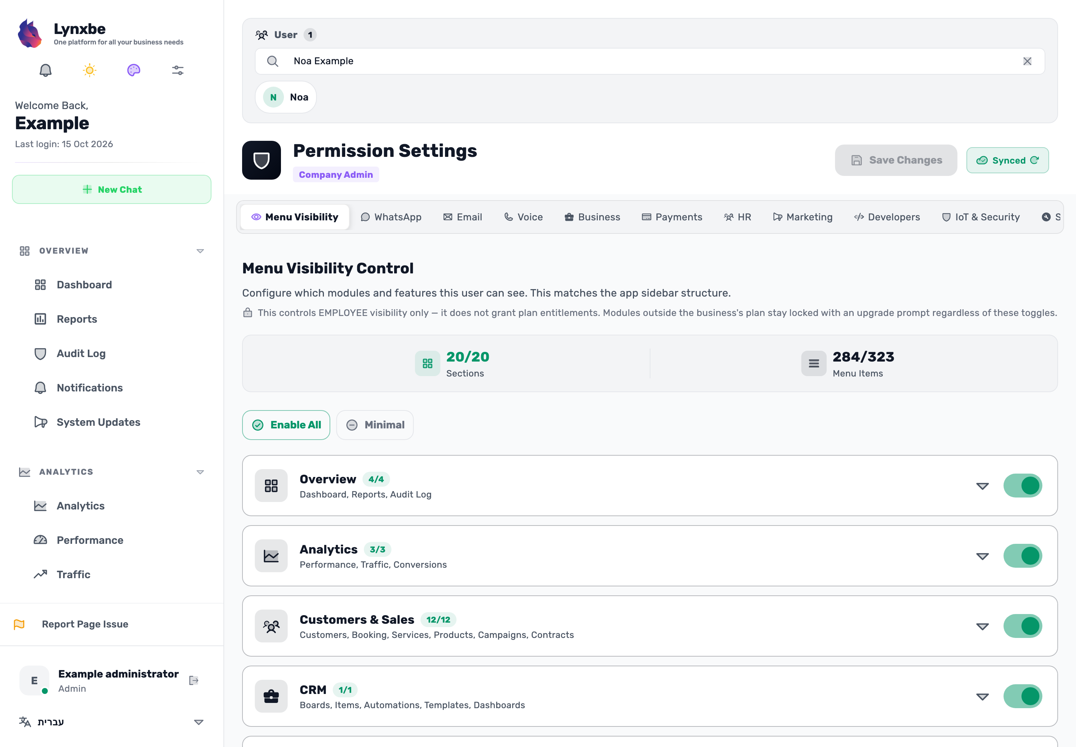Switch off the CRM section toggle

[x=1023, y=697]
